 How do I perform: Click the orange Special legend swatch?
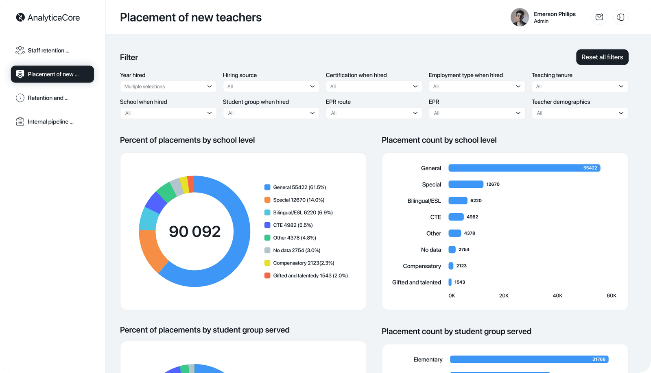(x=267, y=200)
